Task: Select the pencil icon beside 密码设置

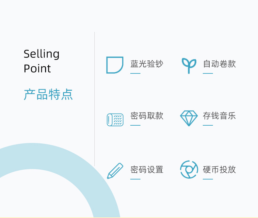Action: click(x=115, y=171)
